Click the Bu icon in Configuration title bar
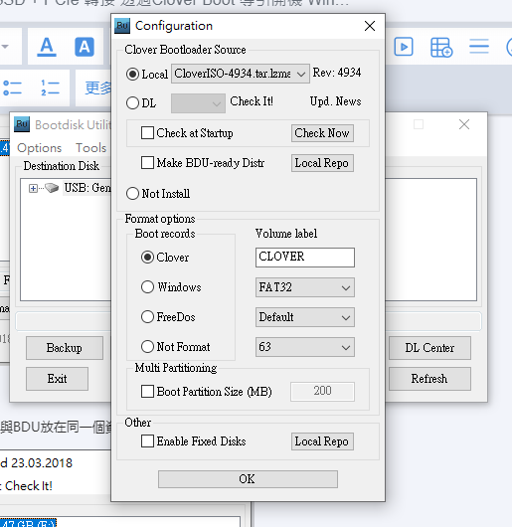512x527 pixels. point(122,26)
